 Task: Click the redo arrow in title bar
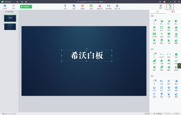tap(22, 2)
